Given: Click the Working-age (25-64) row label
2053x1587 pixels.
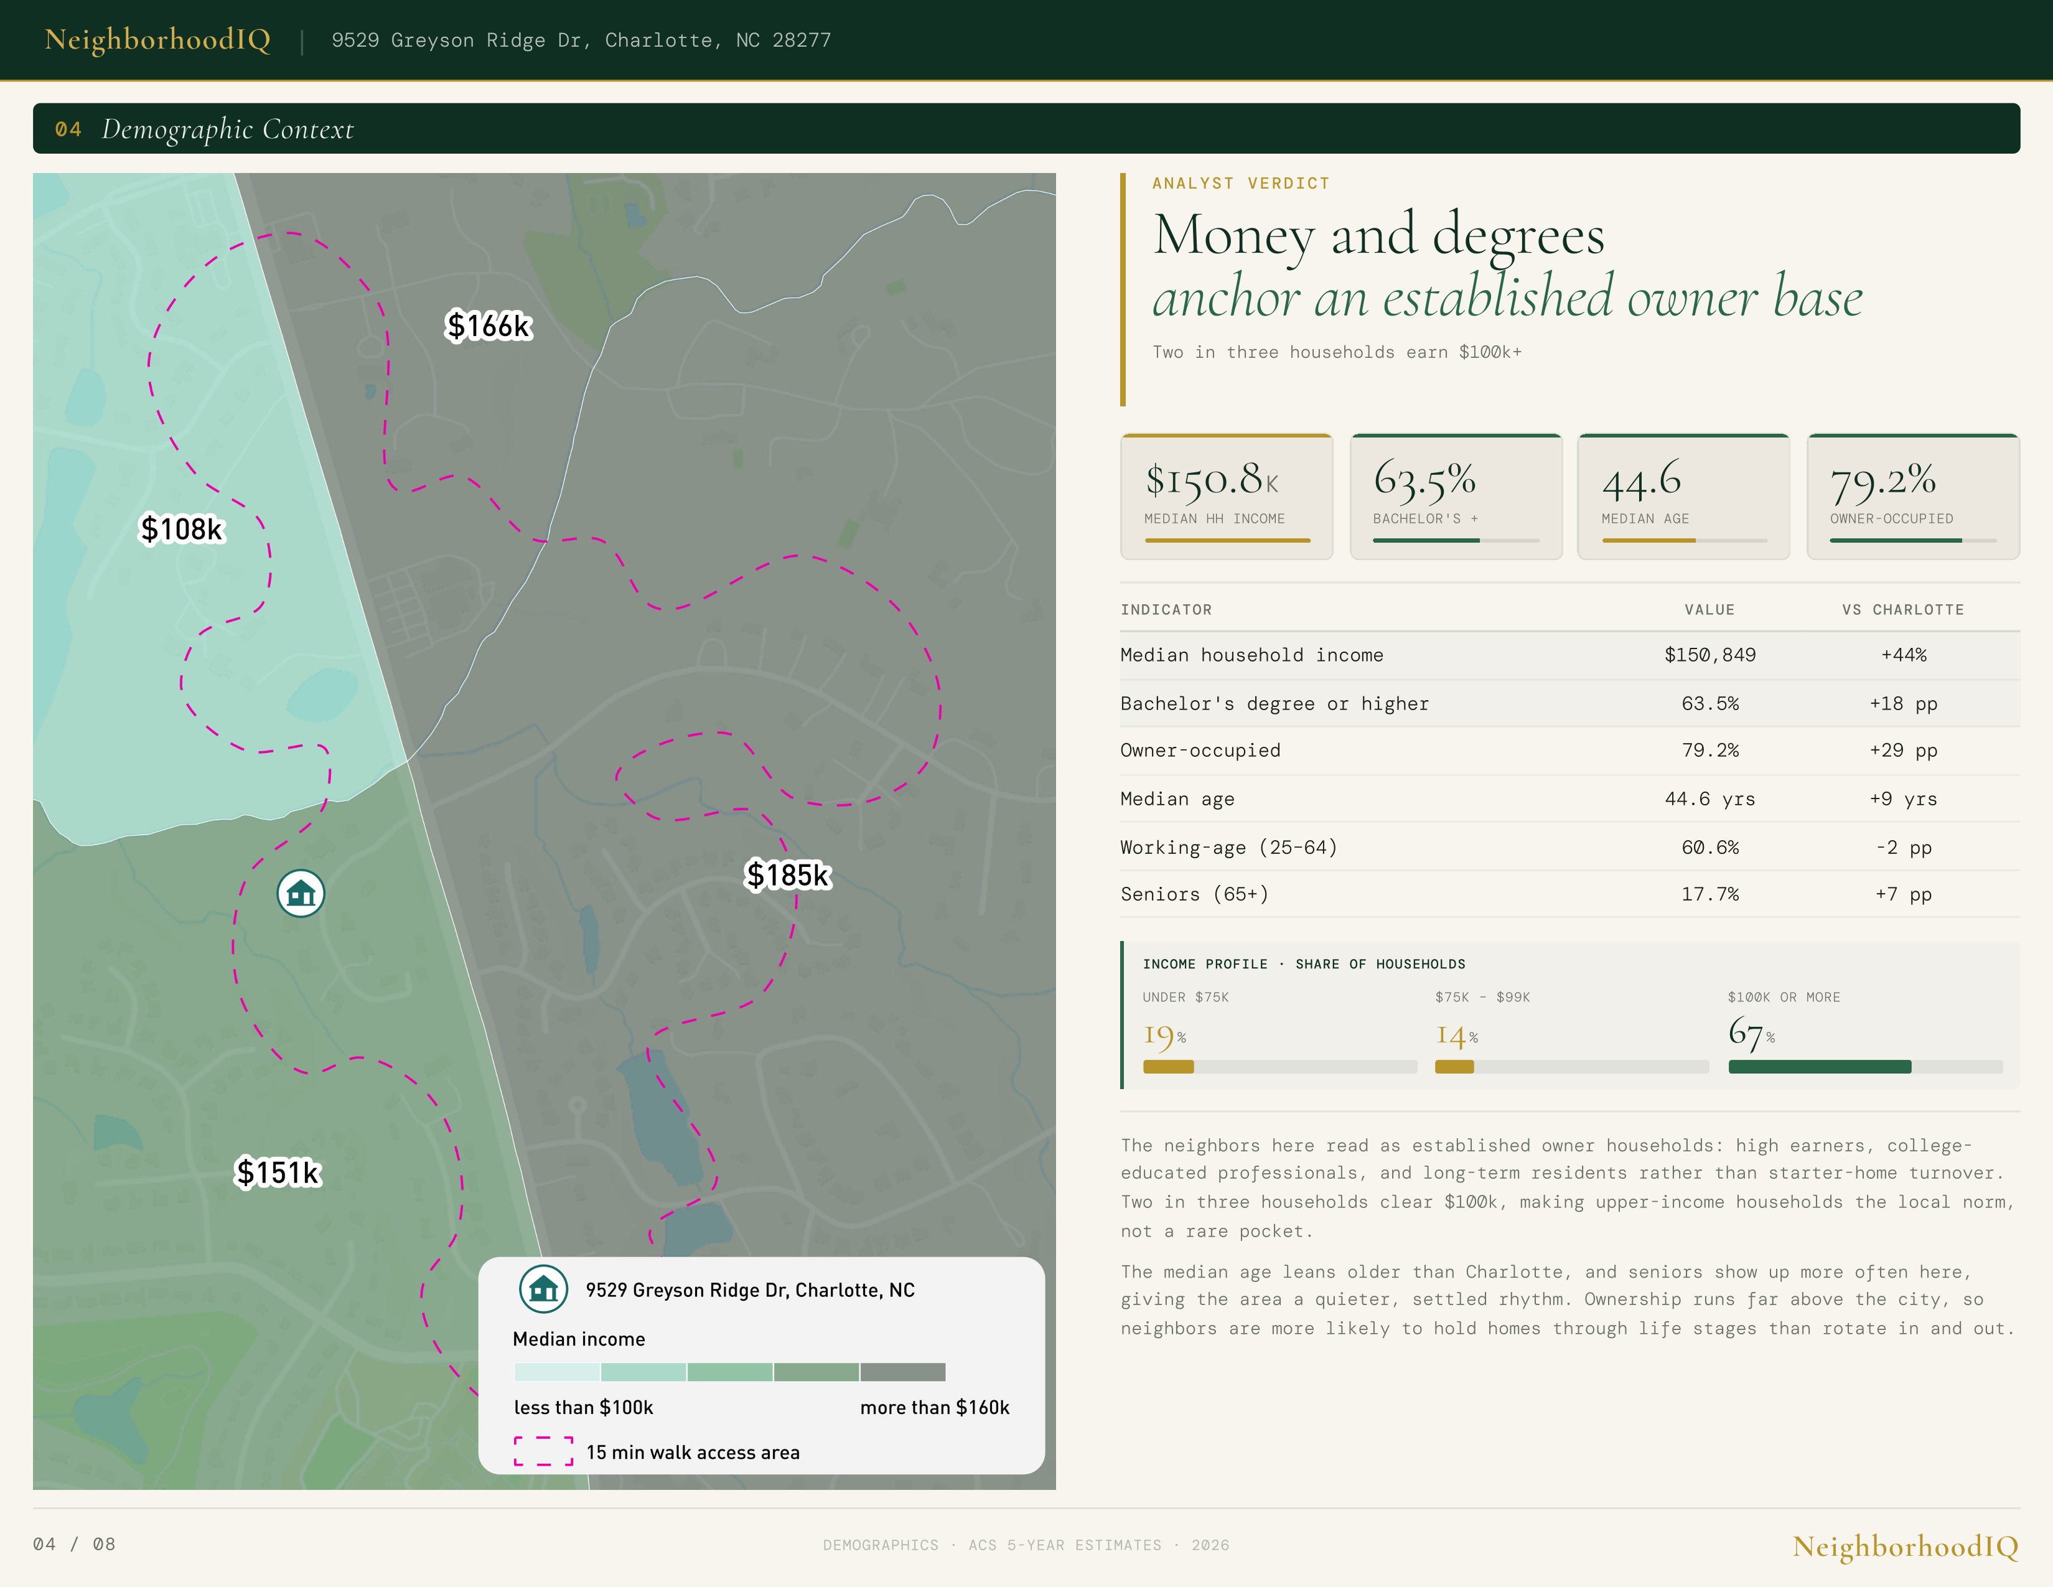Looking at the screenshot, I should click(x=1228, y=848).
